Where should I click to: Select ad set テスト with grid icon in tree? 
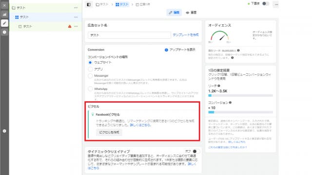[45, 17]
